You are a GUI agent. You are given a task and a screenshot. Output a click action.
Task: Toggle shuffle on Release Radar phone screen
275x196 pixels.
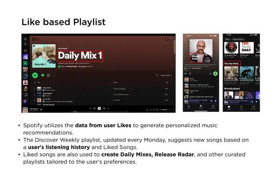[x=210, y=73]
